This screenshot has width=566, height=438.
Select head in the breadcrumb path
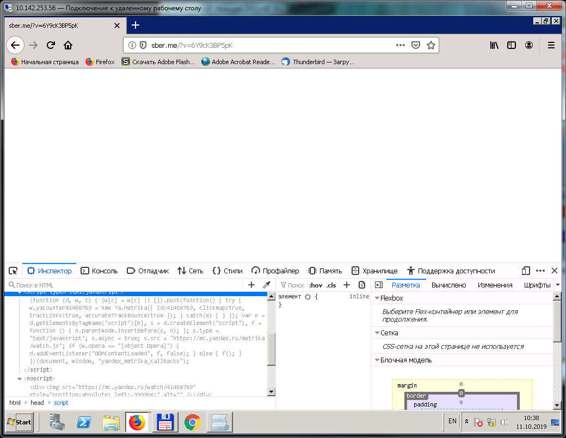[x=37, y=403]
